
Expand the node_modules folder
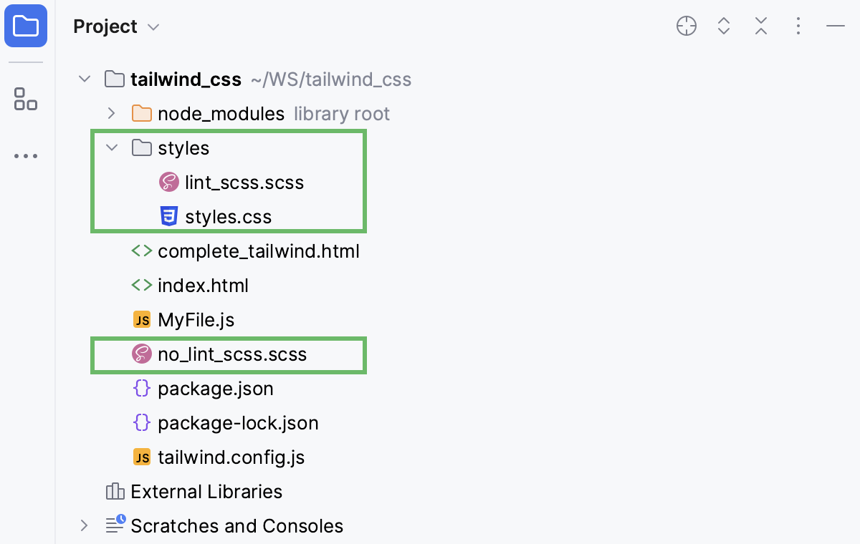coord(112,113)
